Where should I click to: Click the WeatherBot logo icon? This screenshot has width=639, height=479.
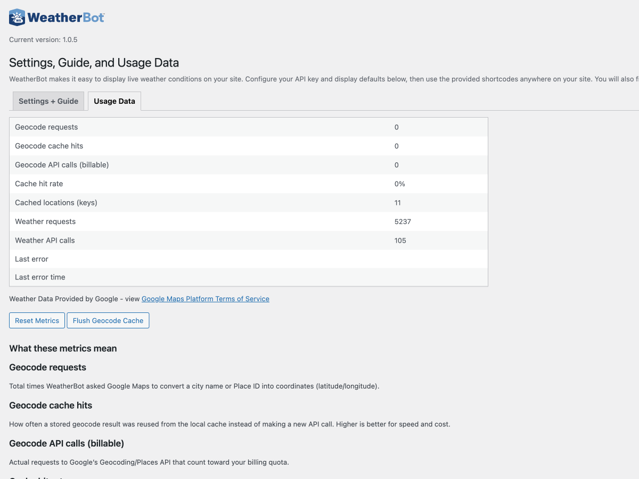pos(17,18)
